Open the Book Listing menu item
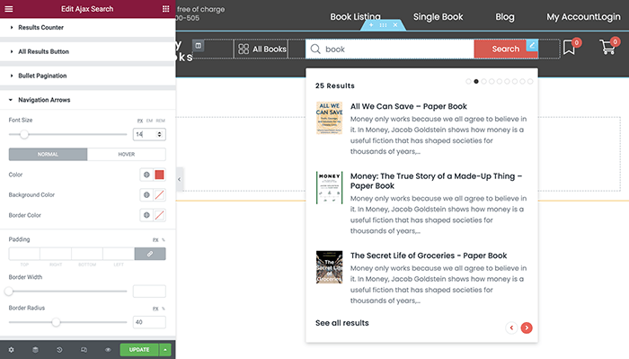The image size is (629, 359). (355, 17)
